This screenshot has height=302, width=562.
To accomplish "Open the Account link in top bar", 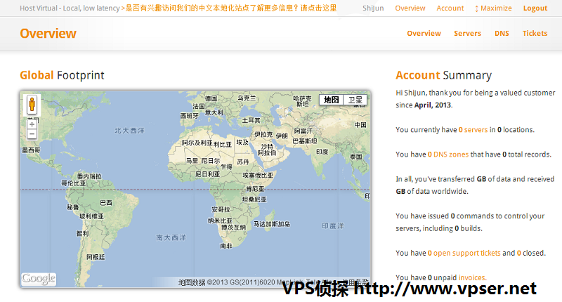I will 450,8.
